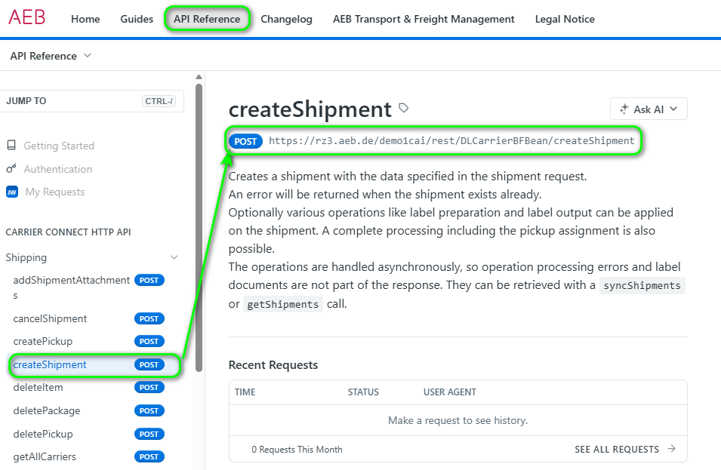Open cancelShipment endpoint

click(x=50, y=318)
